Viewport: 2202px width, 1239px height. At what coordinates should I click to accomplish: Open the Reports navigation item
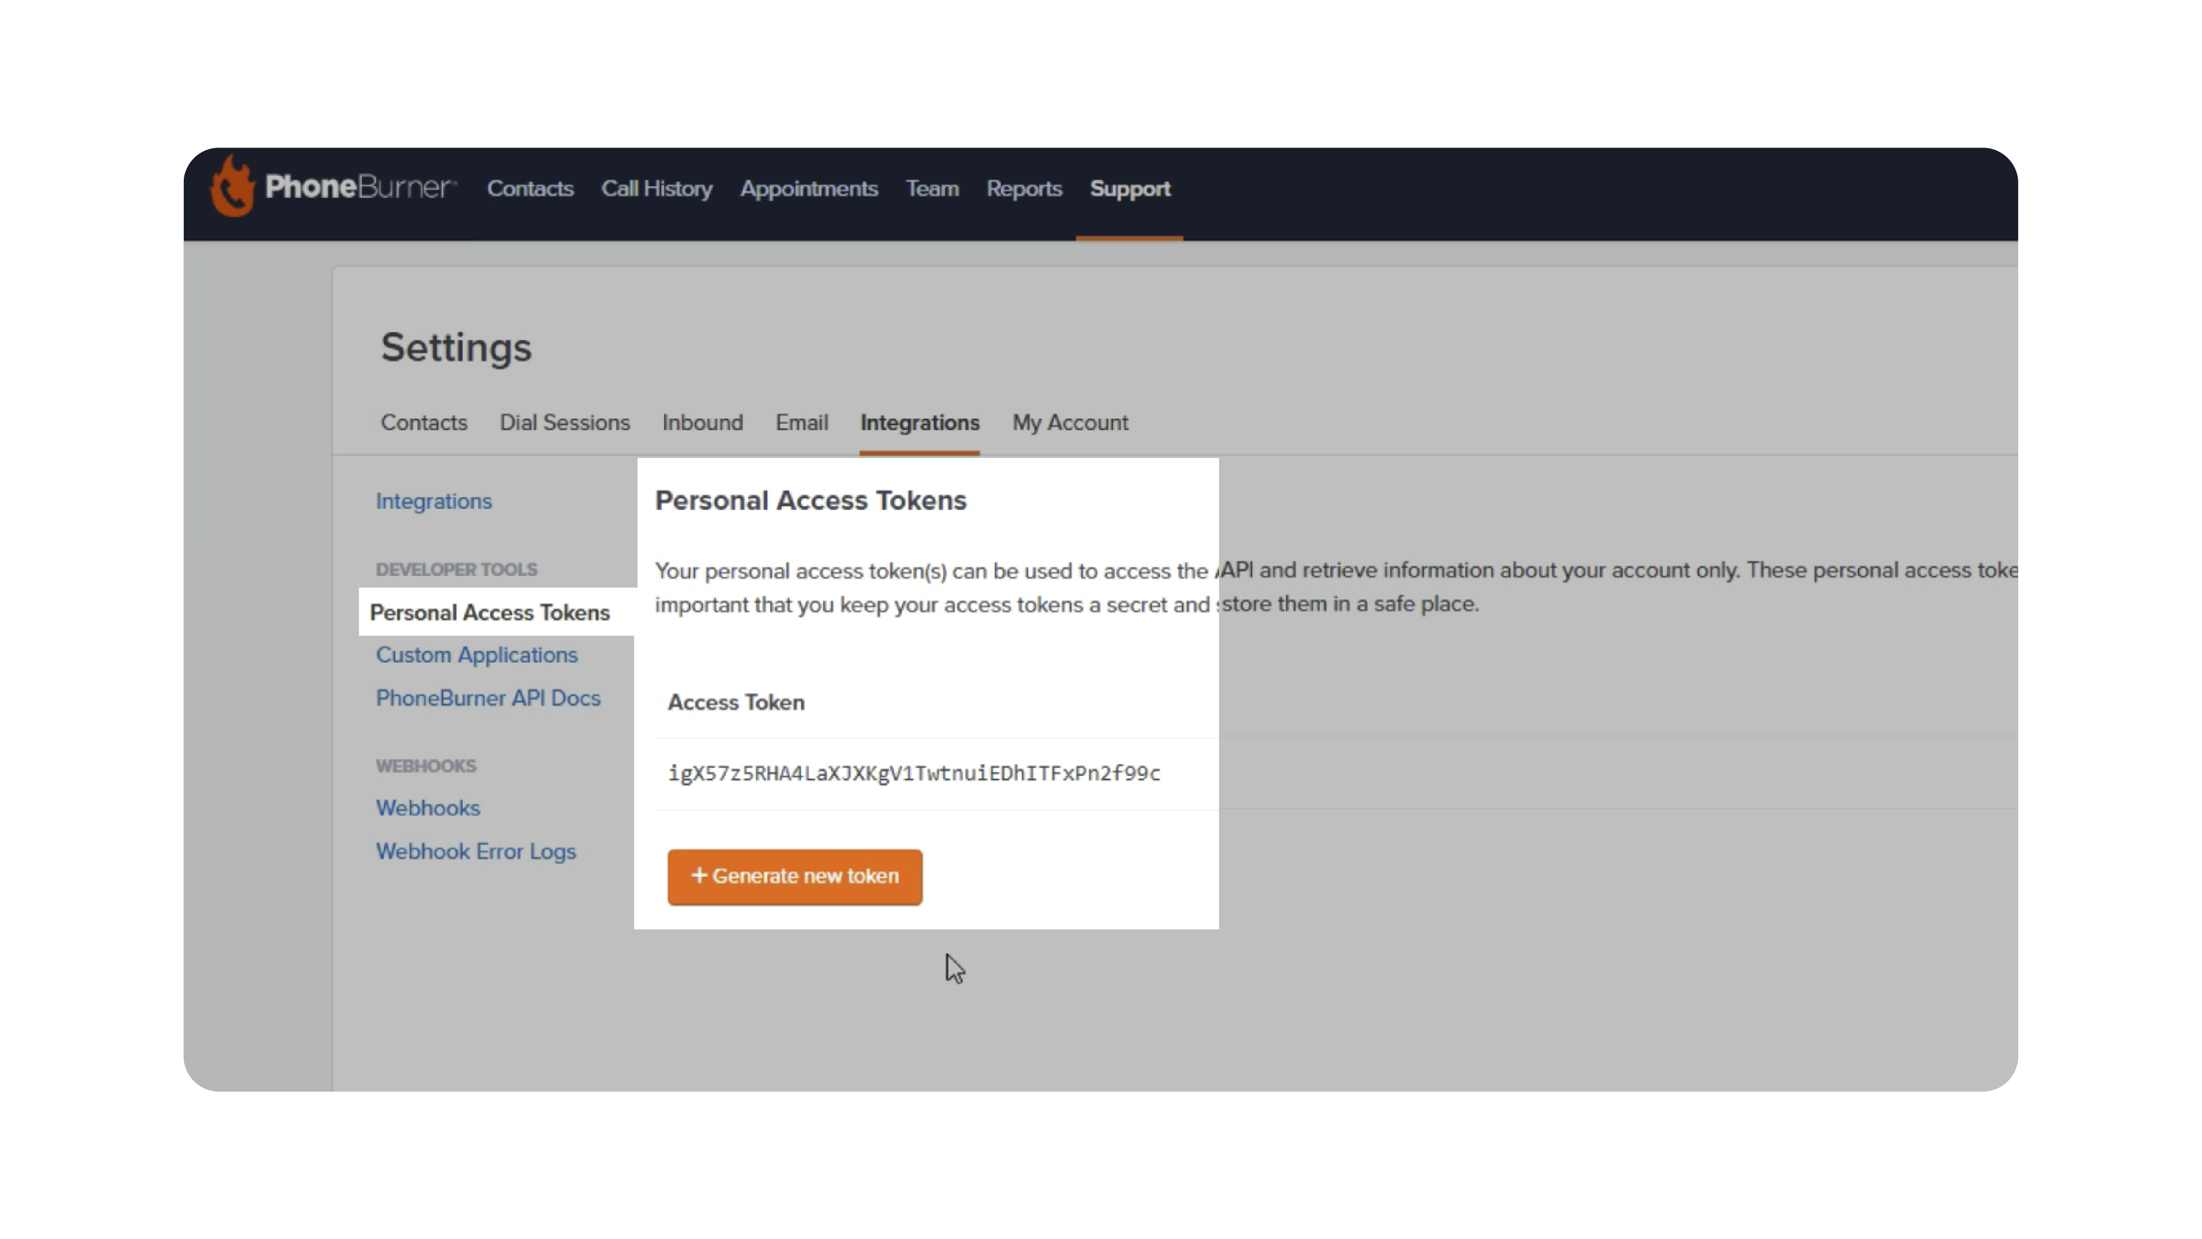1024,189
